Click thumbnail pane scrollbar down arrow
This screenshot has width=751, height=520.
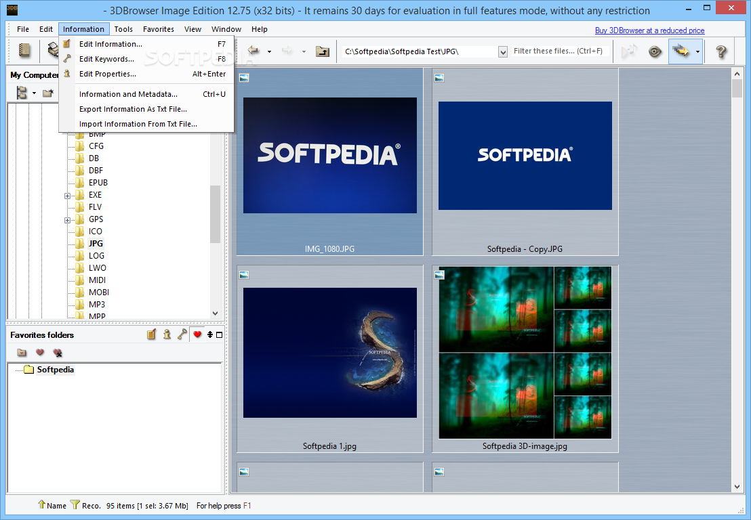[737, 487]
